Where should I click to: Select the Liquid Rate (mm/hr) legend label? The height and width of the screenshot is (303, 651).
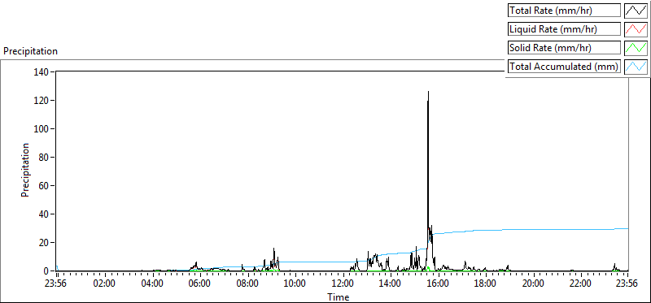(564, 29)
